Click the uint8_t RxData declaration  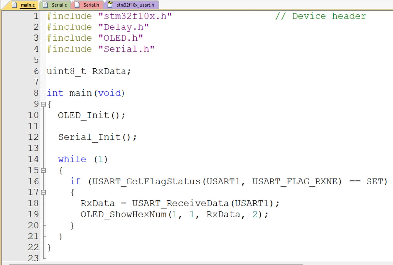coord(89,71)
